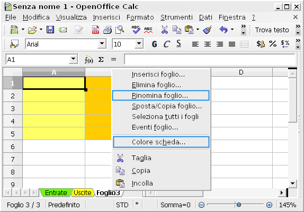Open Print Preview magnifier icon
This screenshot has height=212, width=304.
120,30
